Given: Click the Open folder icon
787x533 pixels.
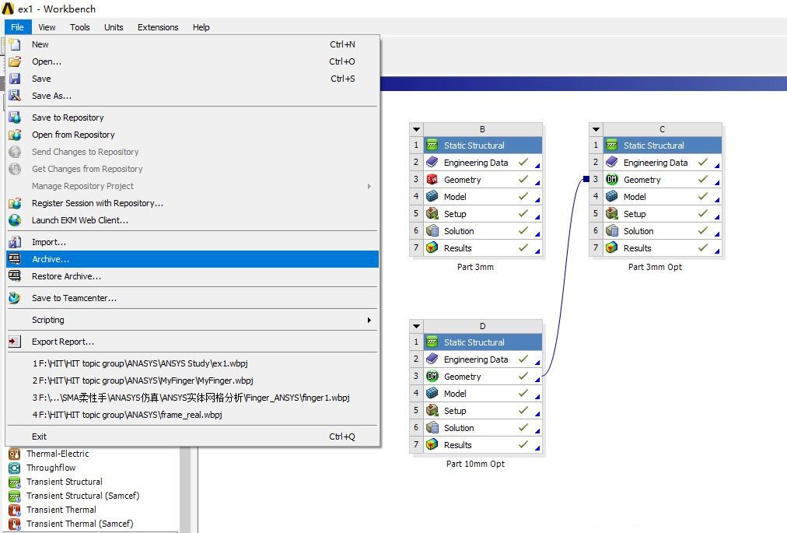Looking at the screenshot, I should tap(15, 61).
